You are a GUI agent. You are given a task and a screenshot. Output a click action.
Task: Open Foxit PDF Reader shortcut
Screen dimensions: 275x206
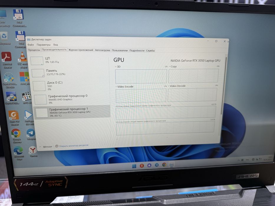point(14,118)
